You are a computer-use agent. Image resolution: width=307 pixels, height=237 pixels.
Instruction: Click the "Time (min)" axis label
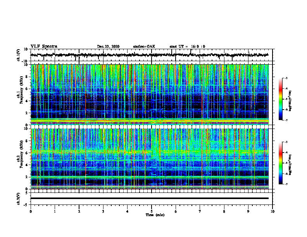(x=155, y=215)
